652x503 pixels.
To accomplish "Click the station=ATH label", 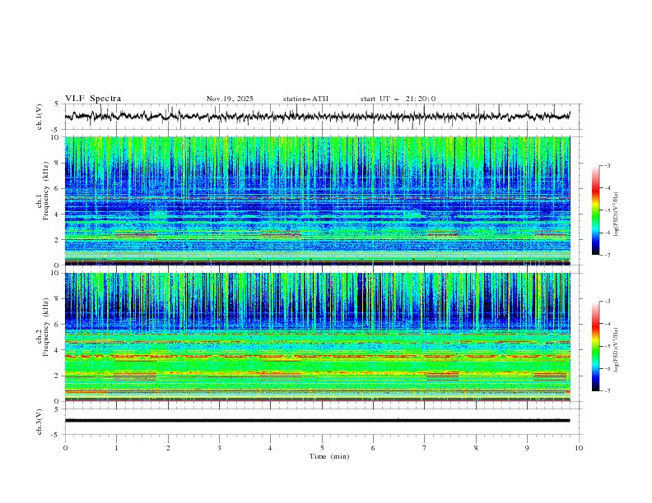I will pyautogui.click(x=305, y=99).
